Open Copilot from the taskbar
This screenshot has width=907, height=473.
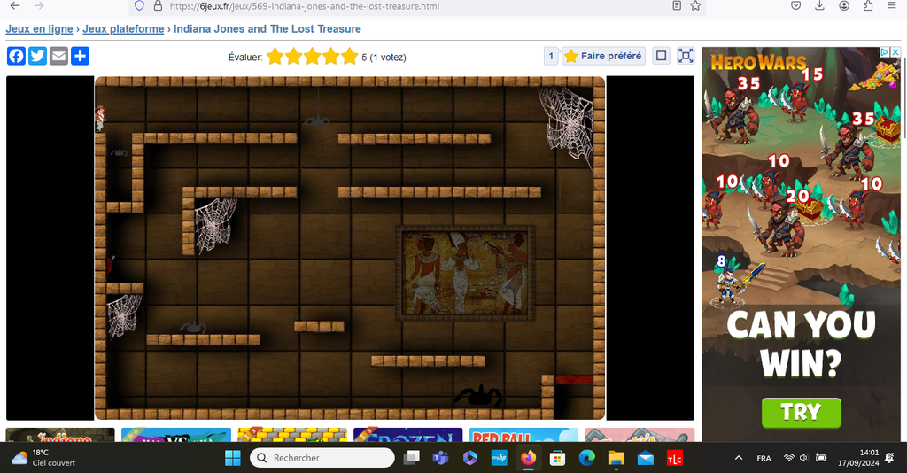tap(469, 458)
